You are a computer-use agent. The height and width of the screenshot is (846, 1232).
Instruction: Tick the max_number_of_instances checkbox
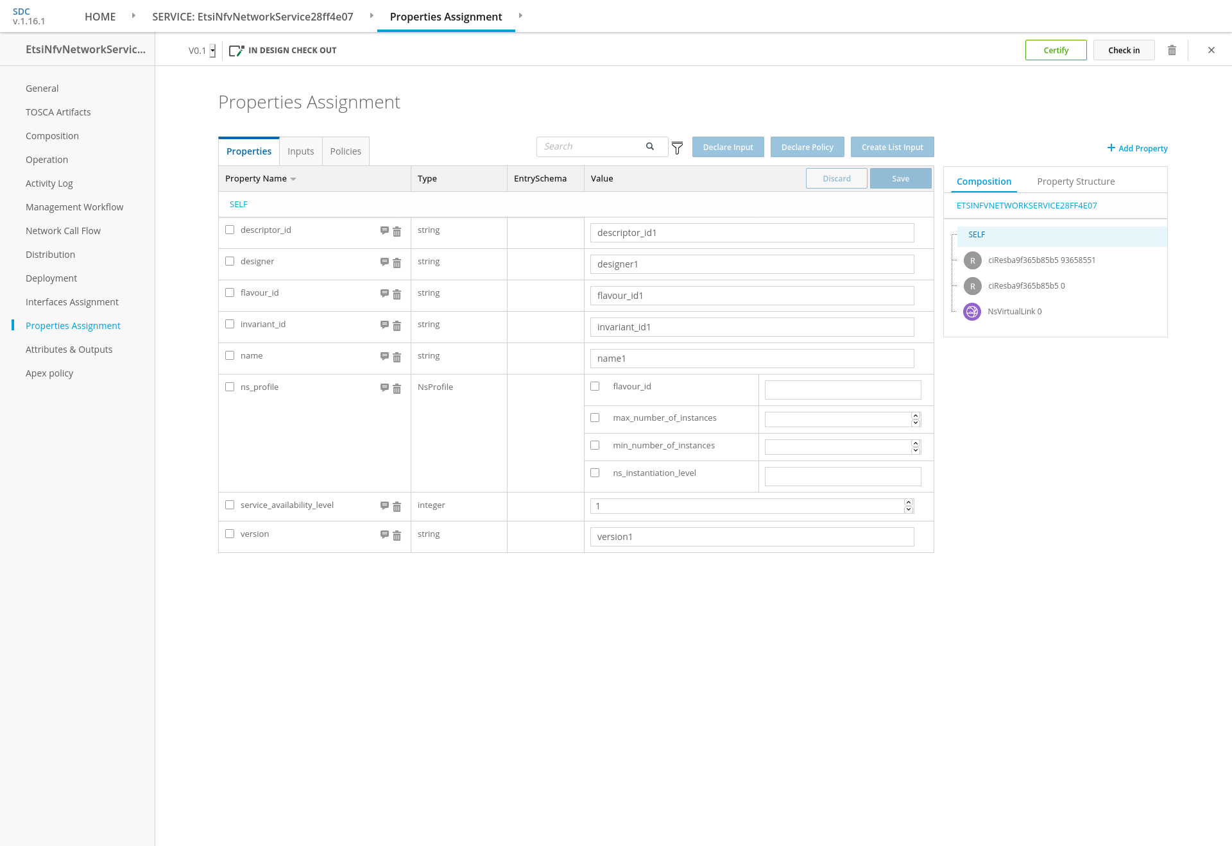point(595,418)
